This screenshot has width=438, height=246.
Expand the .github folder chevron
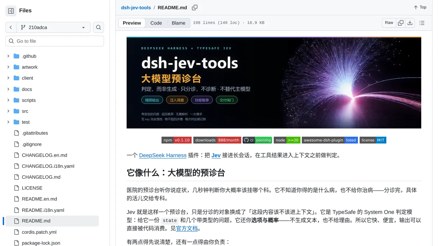pyautogui.click(x=8, y=56)
